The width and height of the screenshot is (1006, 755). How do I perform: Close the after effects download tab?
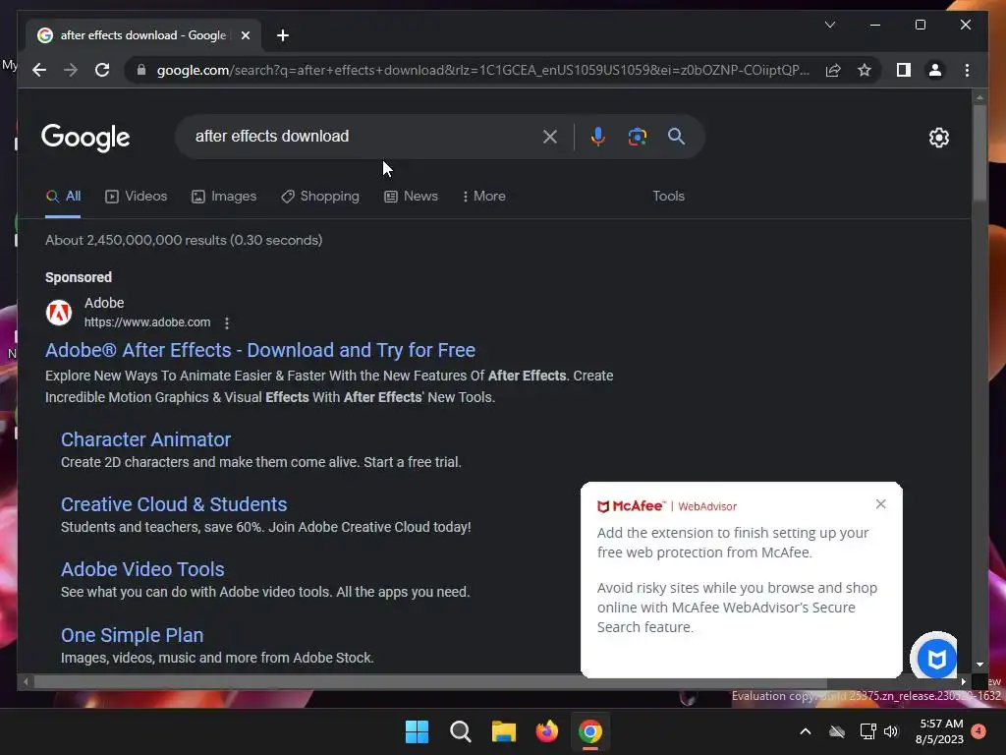(x=245, y=35)
